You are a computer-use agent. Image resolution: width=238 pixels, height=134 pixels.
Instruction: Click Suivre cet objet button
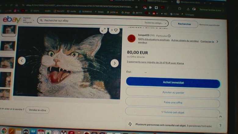point(173,112)
